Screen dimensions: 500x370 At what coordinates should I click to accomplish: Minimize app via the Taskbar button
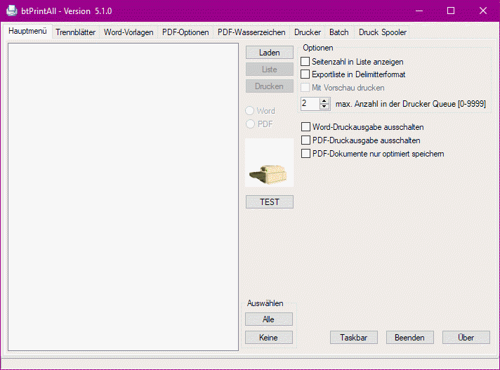pyautogui.click(x=354, y=337)
